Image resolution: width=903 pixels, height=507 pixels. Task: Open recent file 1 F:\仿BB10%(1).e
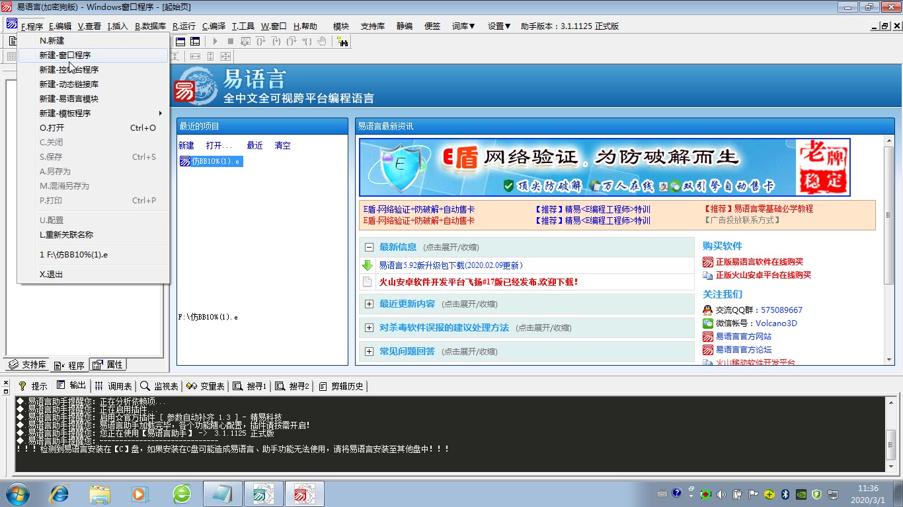93,255
